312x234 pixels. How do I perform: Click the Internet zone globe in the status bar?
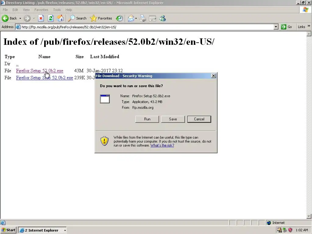(x=269, y=223)
